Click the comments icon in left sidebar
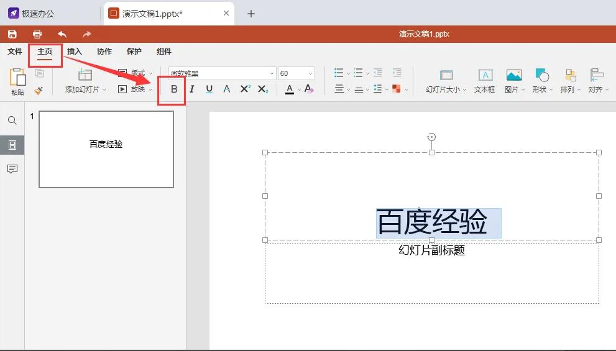 [x=12, y=169]
